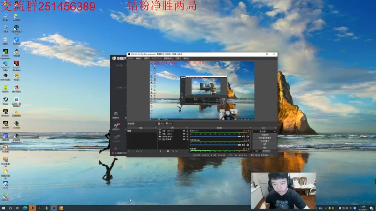
Task: Move source down in Sources panel
Action: [x=177, y=151]
